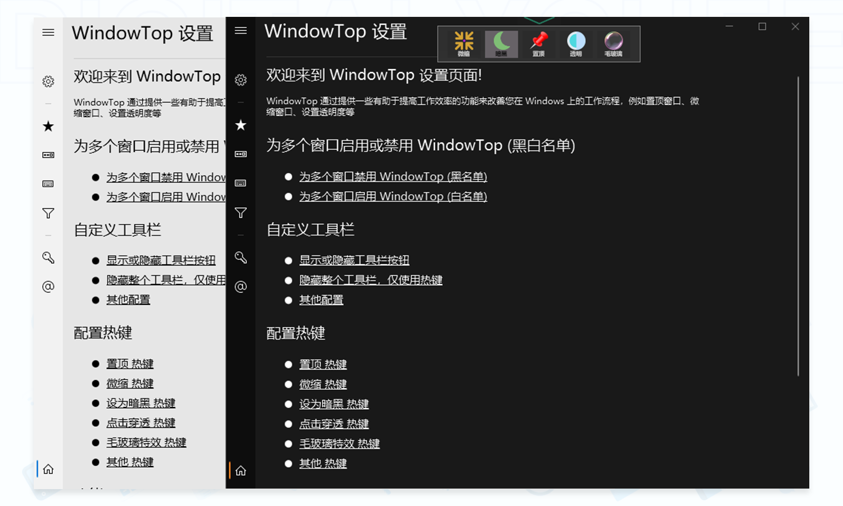Screen dimensions: 843x506
Task: Open 设为暗黑 热键 link in light window
Action: click(141, 403)
